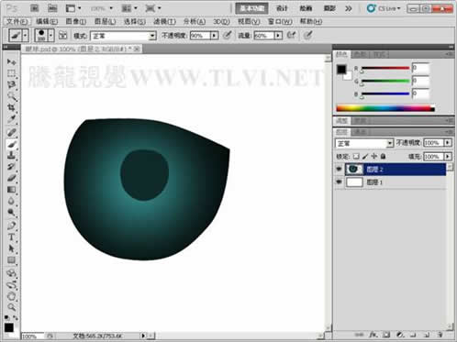Expand the brush opacity slider arrow
Image resolution: width=457 pixels, height=342 pixels.
point(215,36)
